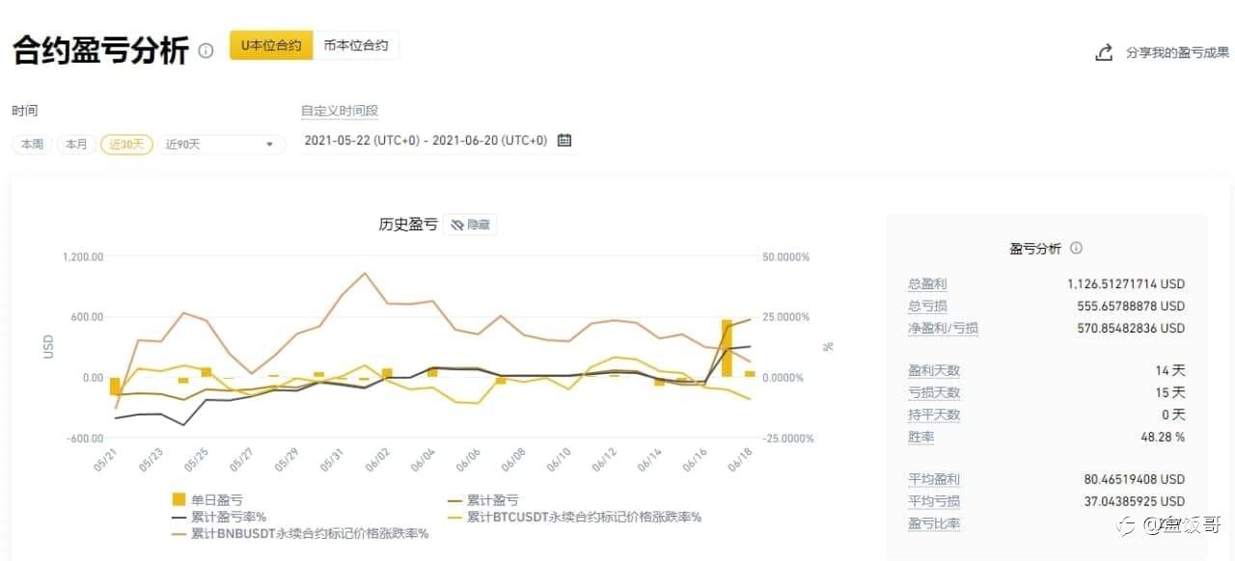Open the custom date range picker field

(425, 141)
